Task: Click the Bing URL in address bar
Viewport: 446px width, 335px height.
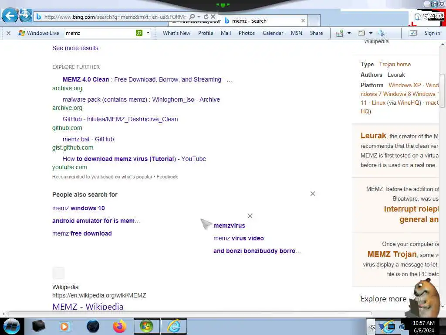Action: (115, 17)
